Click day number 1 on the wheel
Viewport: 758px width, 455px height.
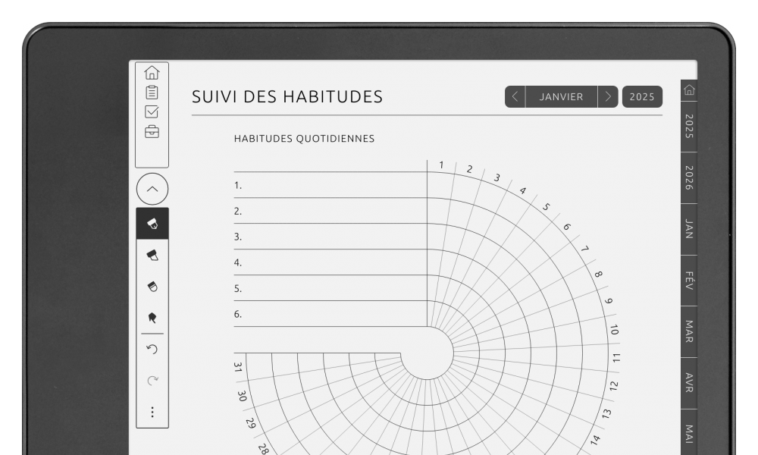point(441,165)
